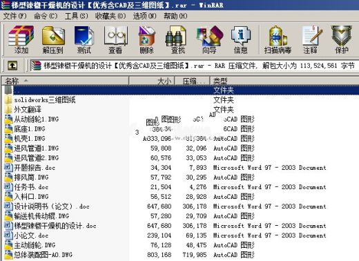Click the 查找 (Find) binoculars icon
The image size is (359, 261).
pos(177,39)
